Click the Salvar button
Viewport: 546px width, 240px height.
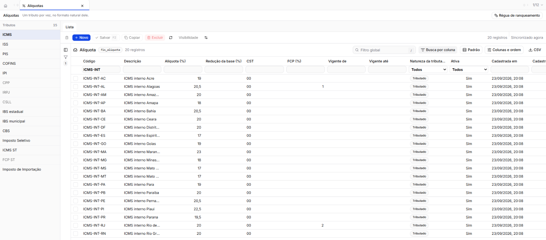106,38
